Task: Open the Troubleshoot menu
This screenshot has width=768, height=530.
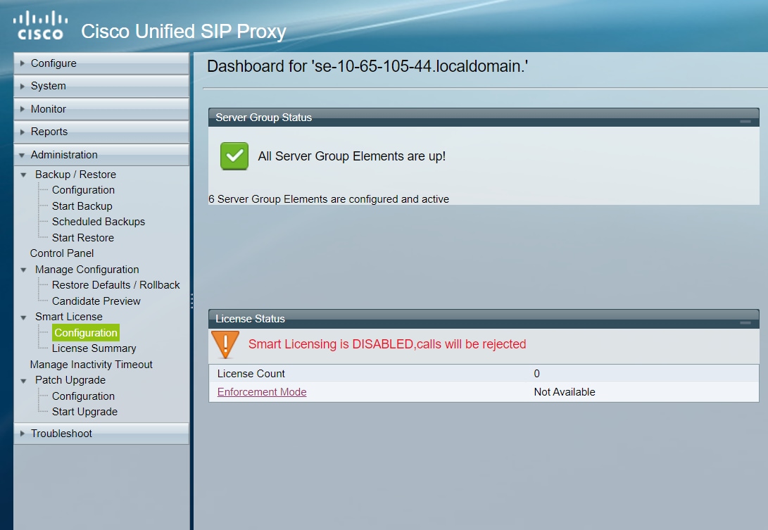Action: (x=101, y=434)
